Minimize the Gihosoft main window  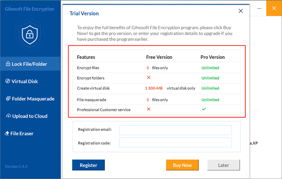click(259, 8)
